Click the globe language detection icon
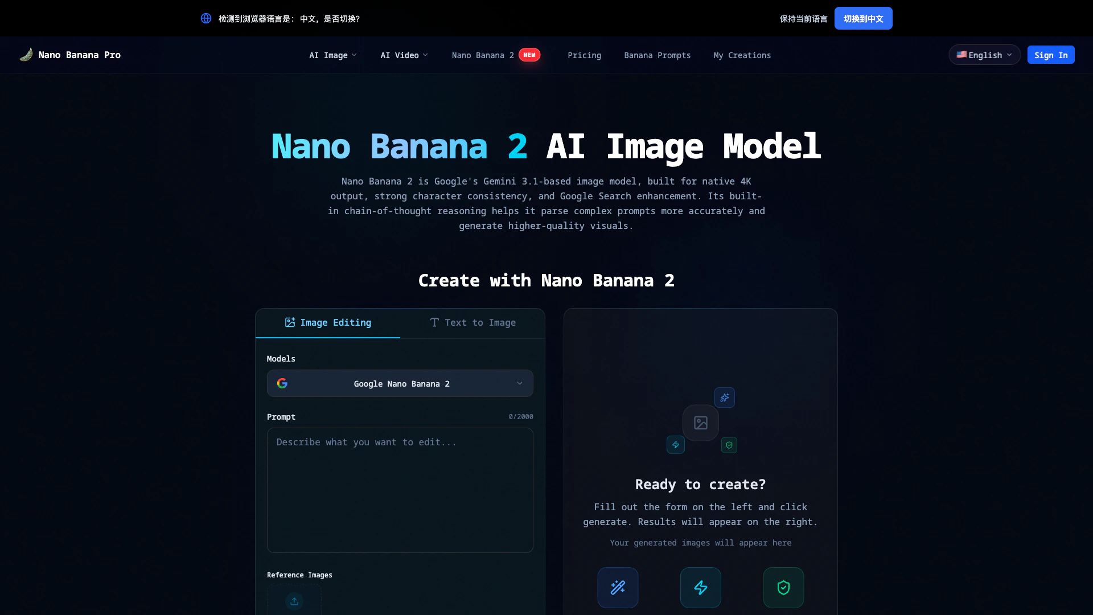Viewport: 1093px width, 615px height. click(206, 18)
